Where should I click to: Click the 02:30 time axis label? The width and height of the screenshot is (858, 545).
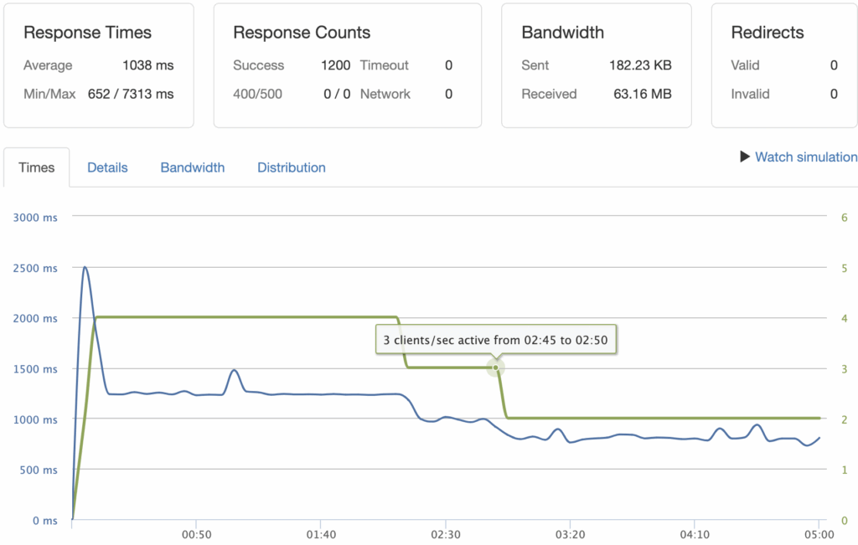(x=444, y=534)
